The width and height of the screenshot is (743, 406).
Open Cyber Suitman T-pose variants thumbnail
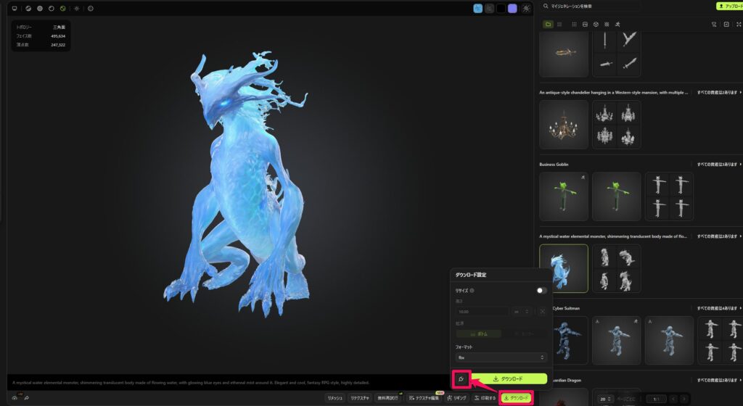(721, 340)
